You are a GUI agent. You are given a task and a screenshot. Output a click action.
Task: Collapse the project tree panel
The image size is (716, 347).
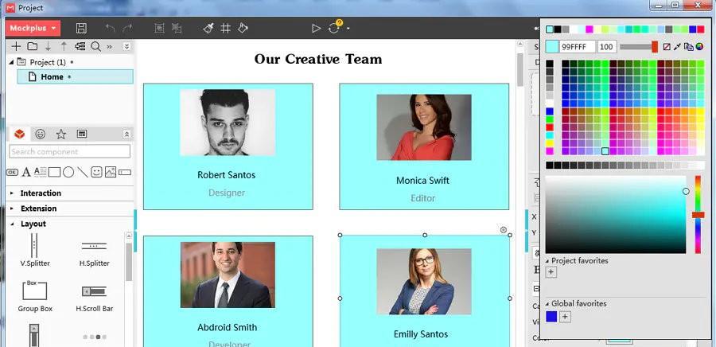pos(126,47)
